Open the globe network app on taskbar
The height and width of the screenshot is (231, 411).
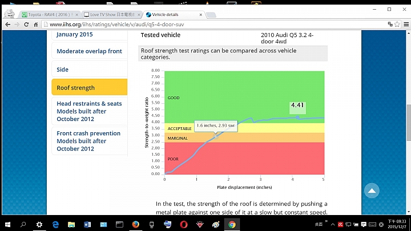tap(168, 225)
